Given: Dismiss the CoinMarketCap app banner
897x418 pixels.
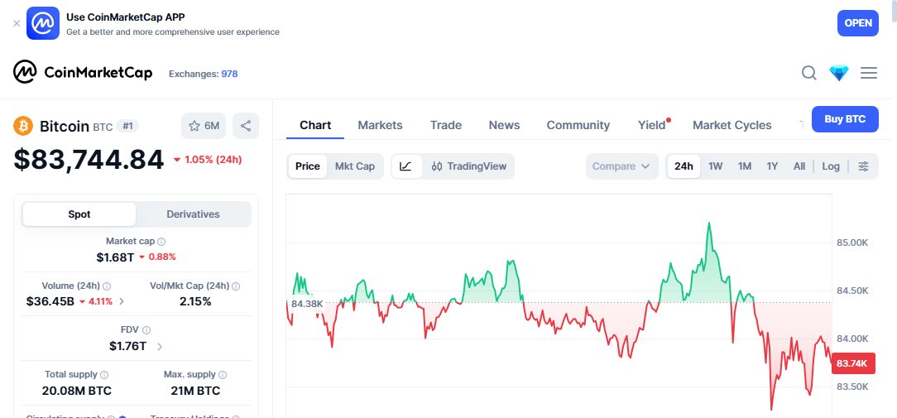Looking at the screenshot, I should pyautogui.click(x=17, y=23).
